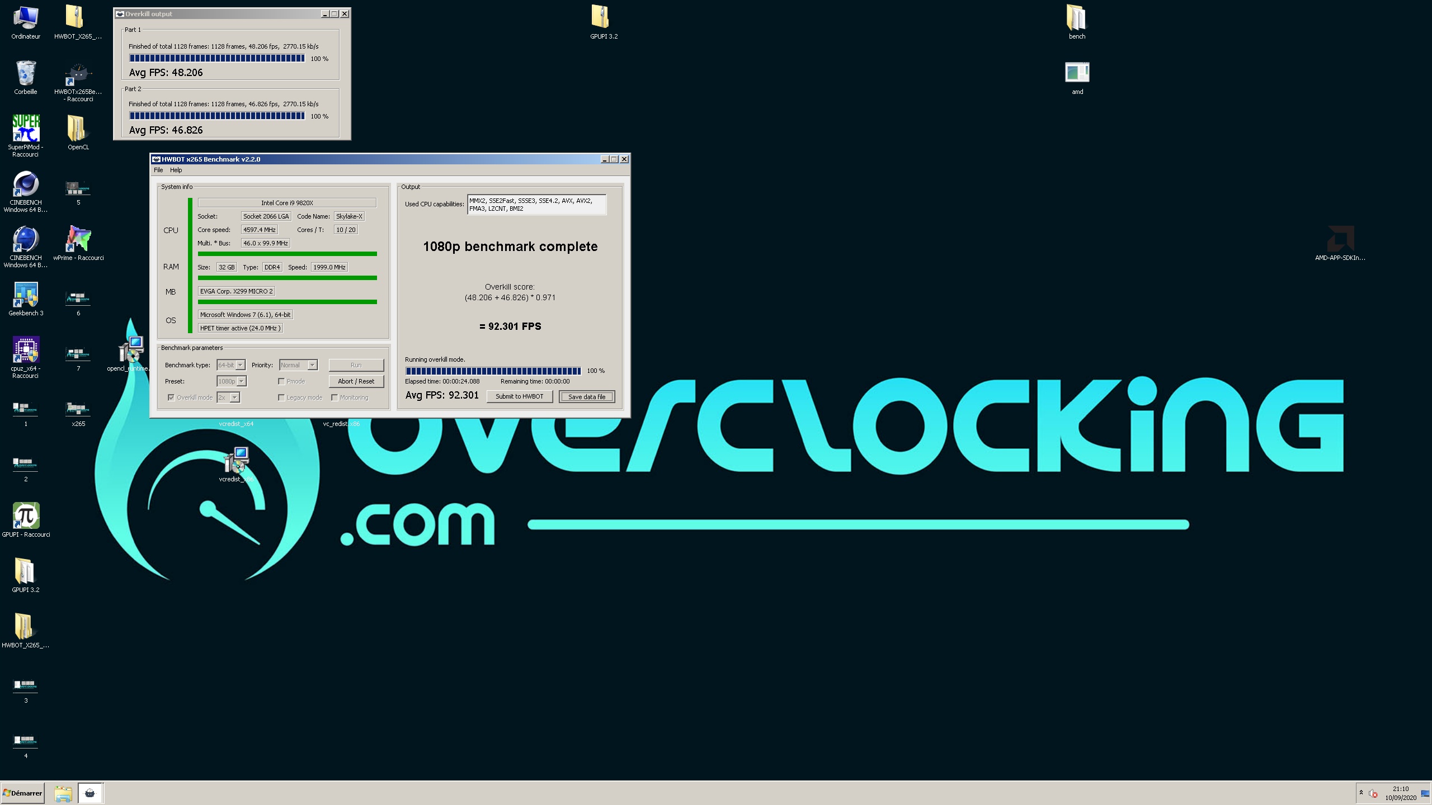Click the Run button
The height and width of the screenshot is (805, 1432).
356,365
